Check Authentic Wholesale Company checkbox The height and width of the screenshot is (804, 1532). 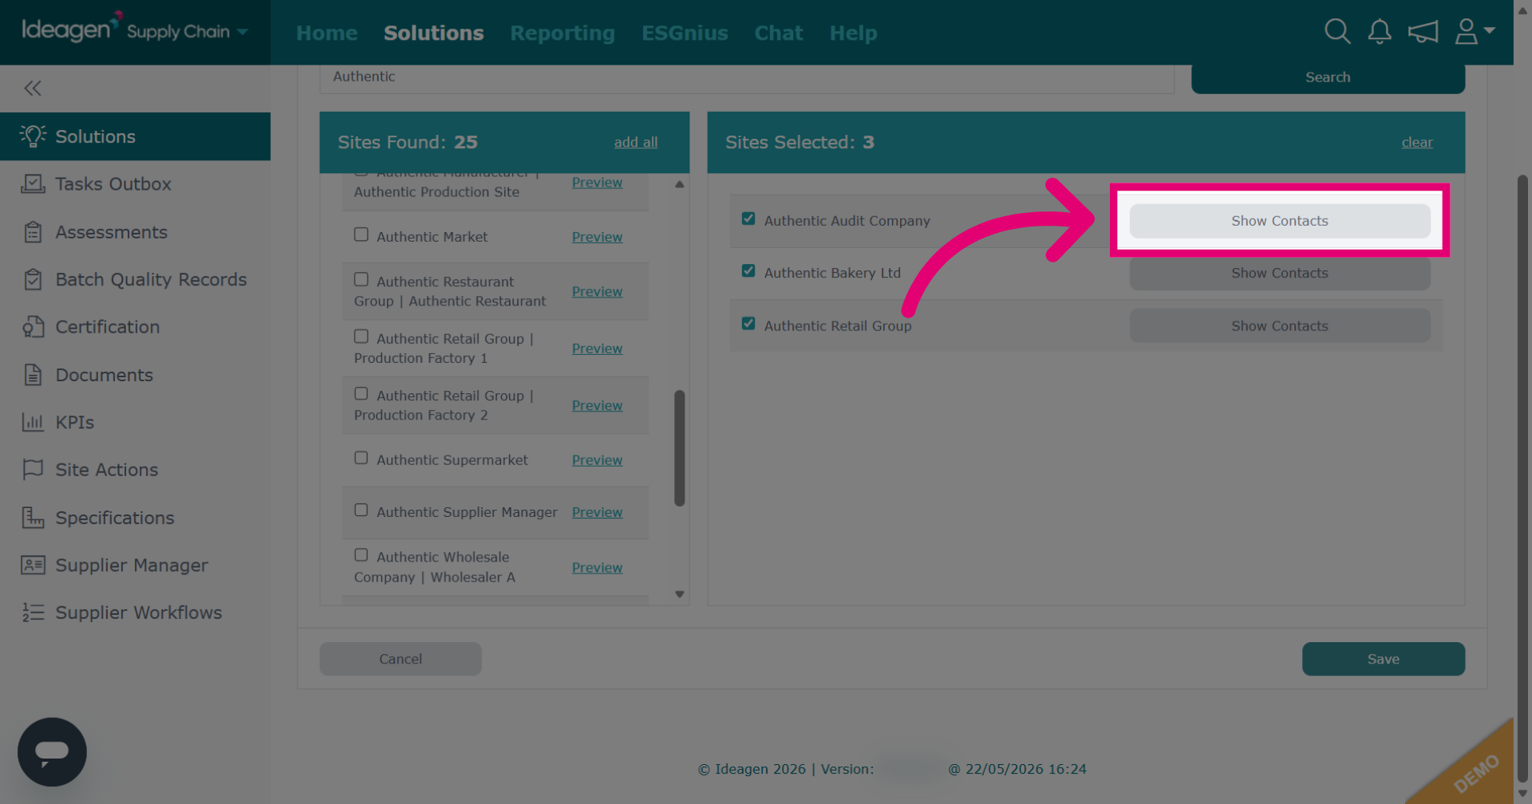click(361, 554)
